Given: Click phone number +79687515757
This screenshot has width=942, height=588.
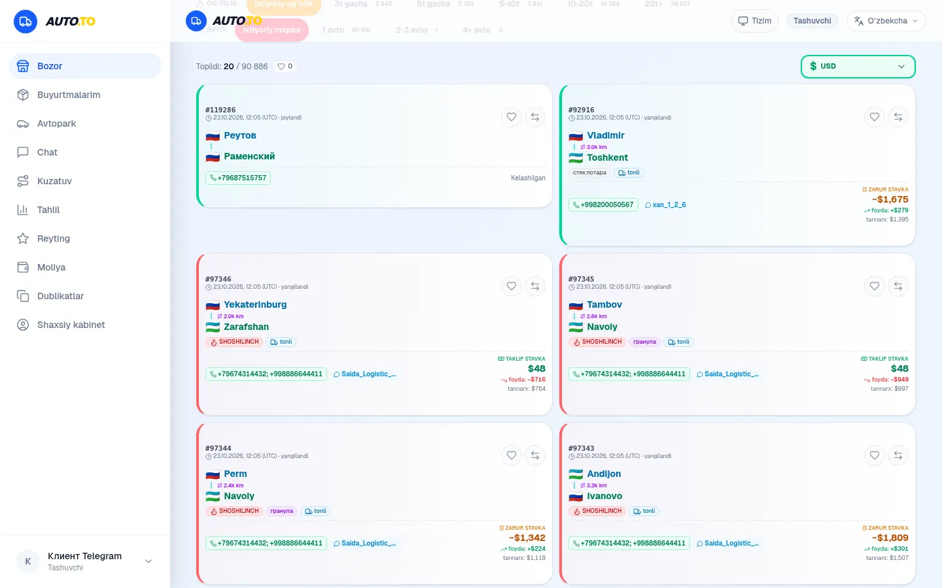Looking at the screenshot, I should tap(238, 178).
